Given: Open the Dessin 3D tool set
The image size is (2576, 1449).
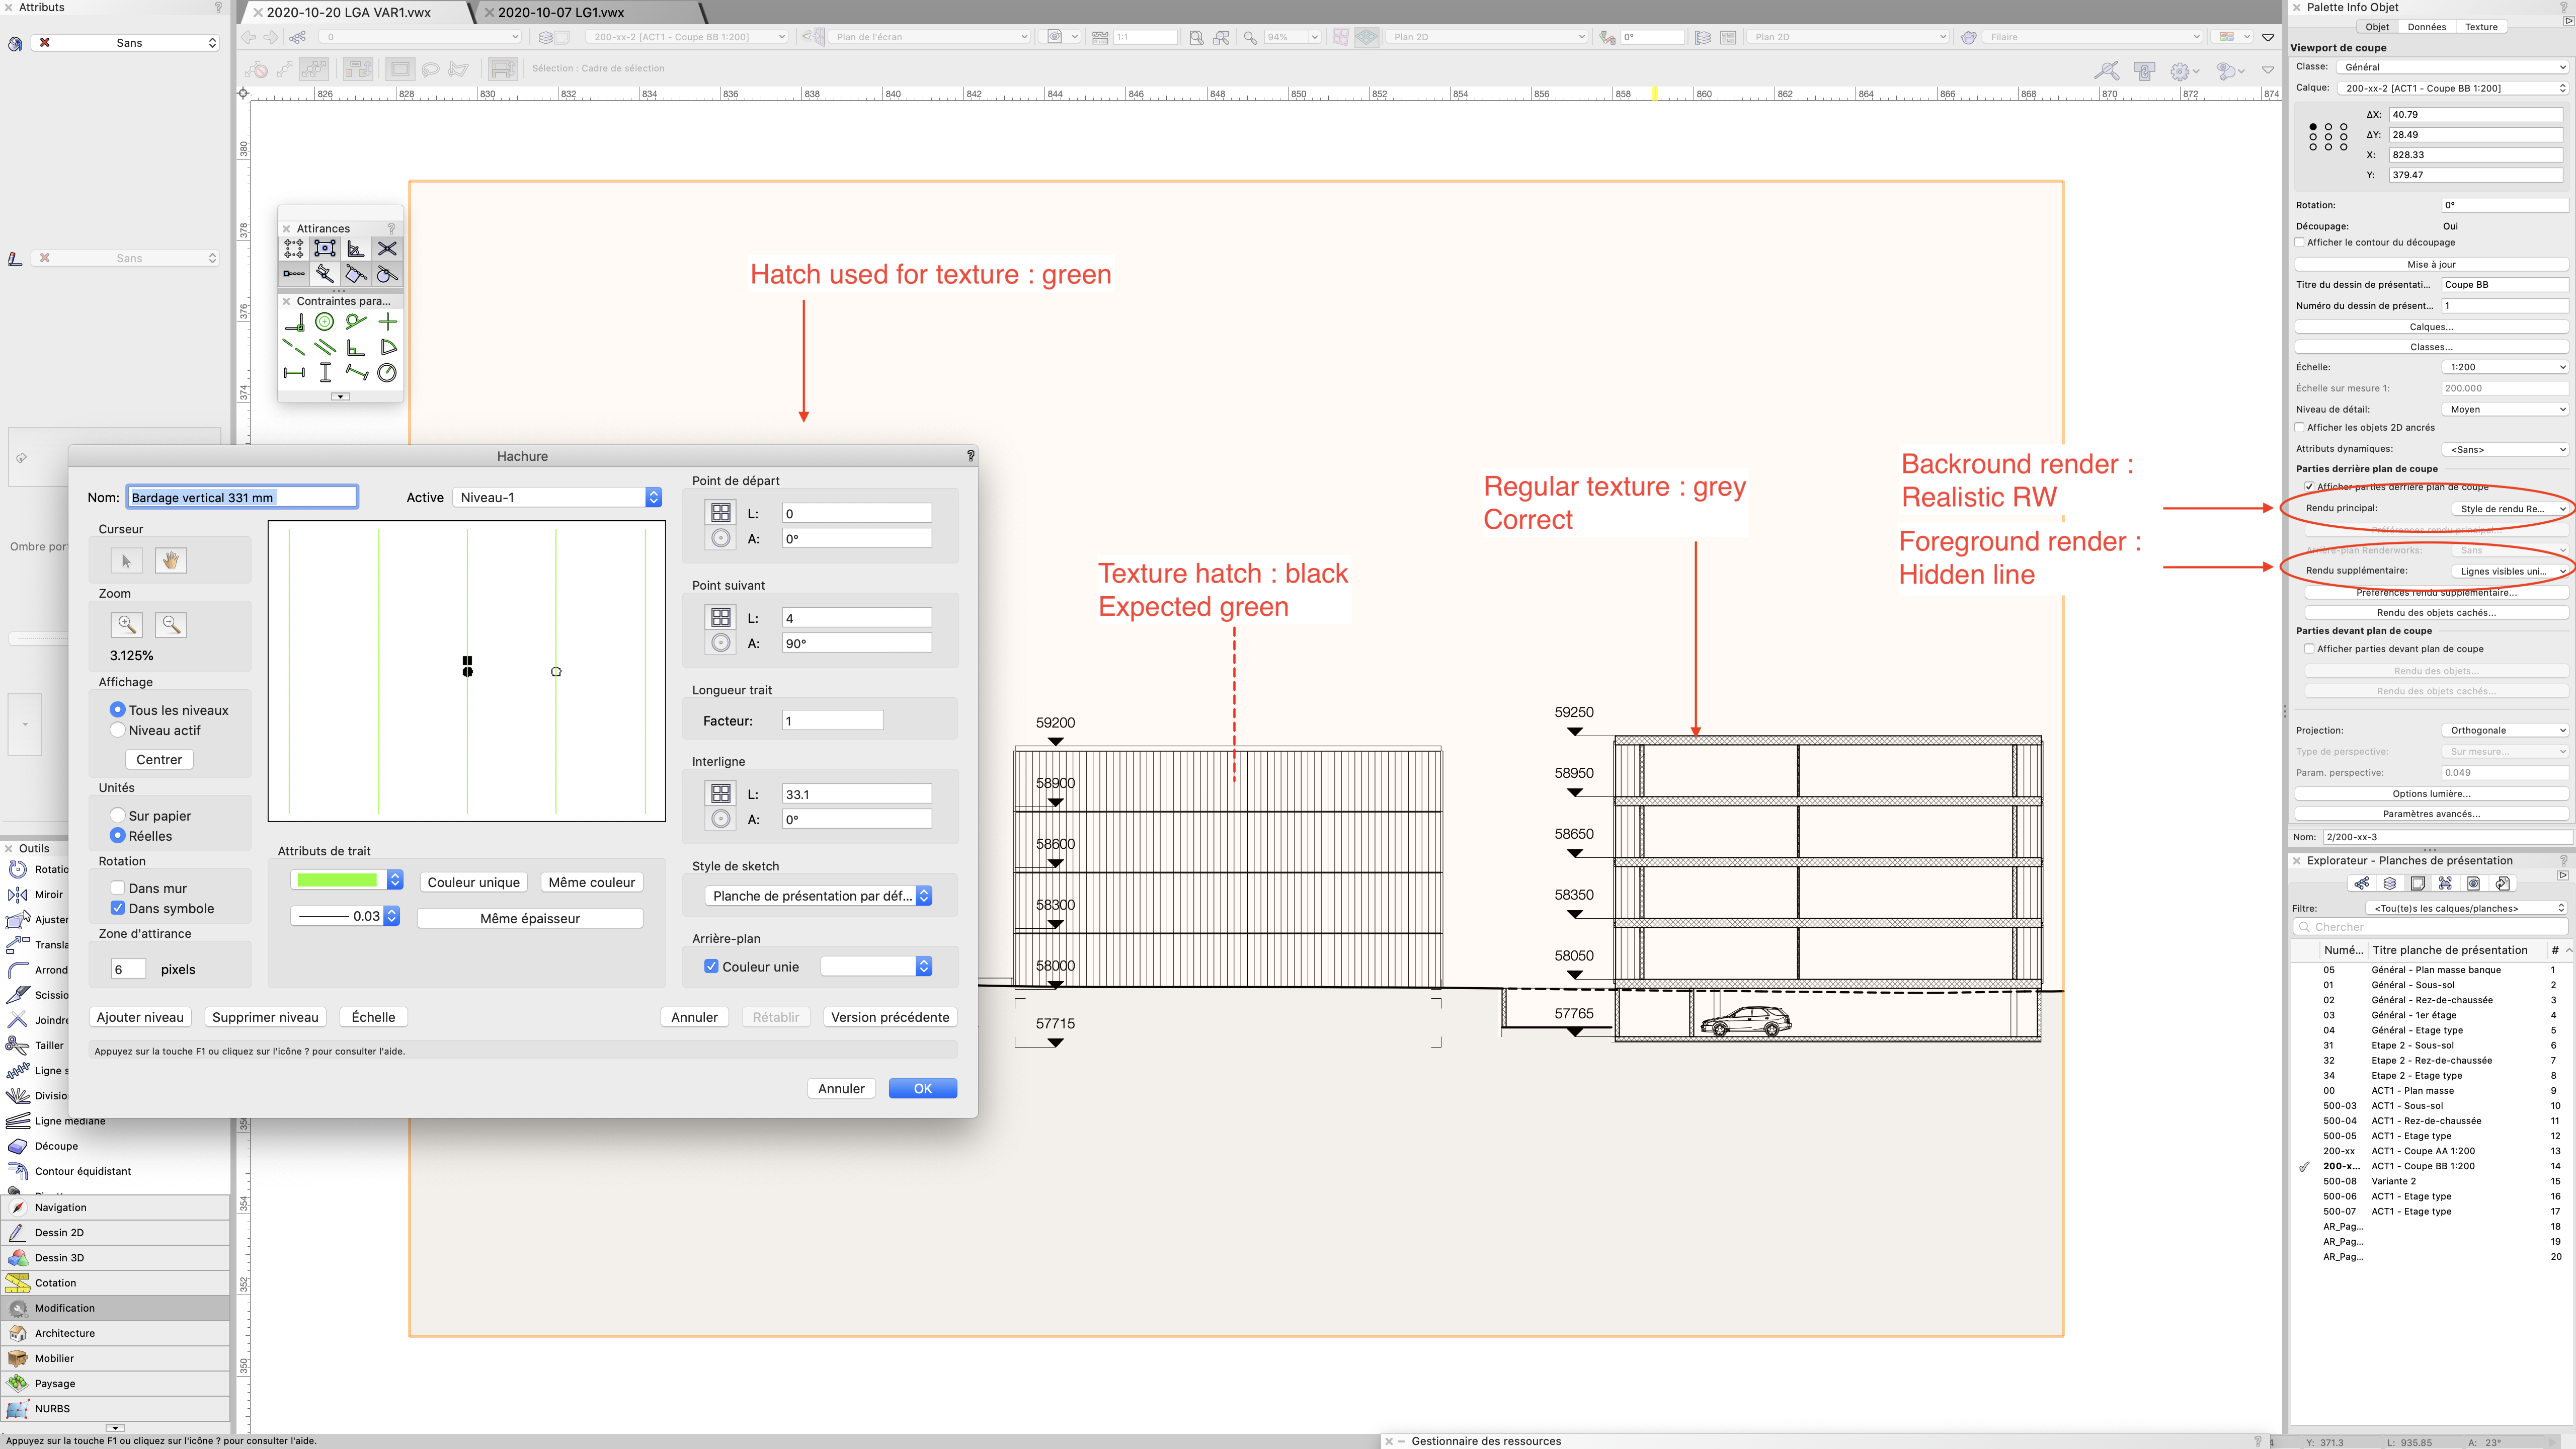Looking at the screenshot, I should click(x=60, y=1257).
